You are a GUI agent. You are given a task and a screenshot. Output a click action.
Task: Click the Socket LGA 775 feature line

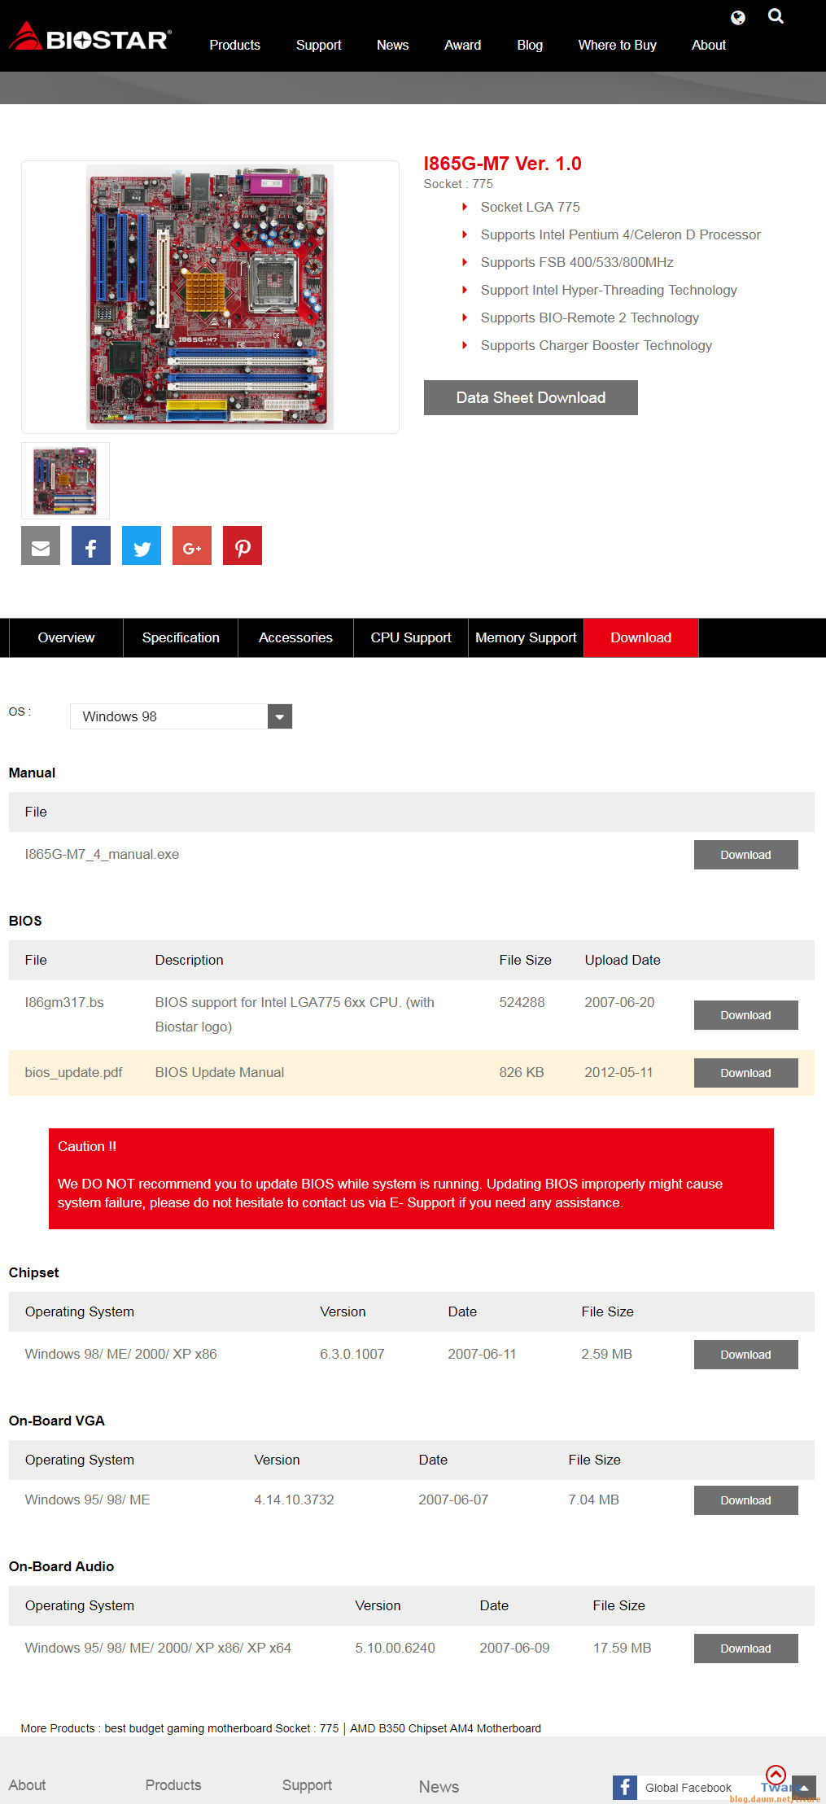[x=530, y=207]
